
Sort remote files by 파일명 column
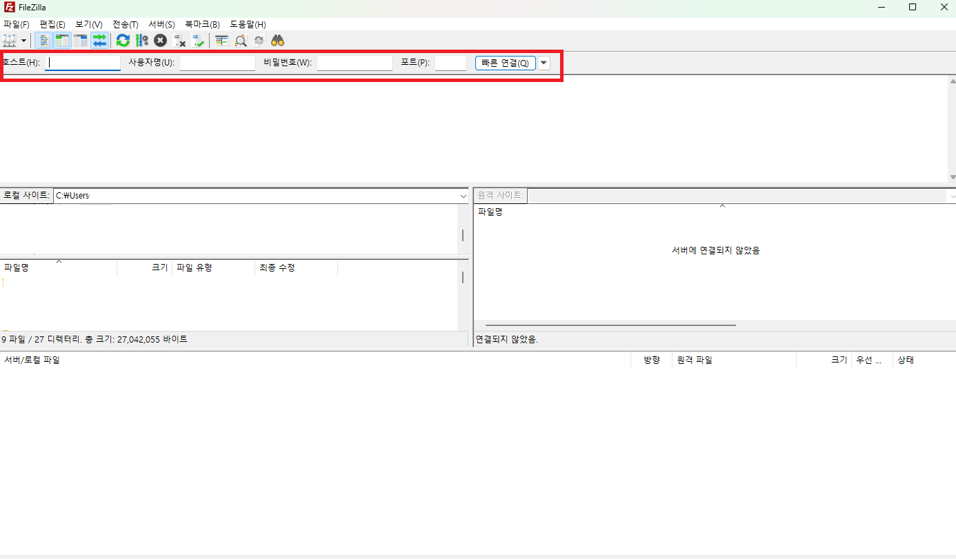[x=715, y=212]
